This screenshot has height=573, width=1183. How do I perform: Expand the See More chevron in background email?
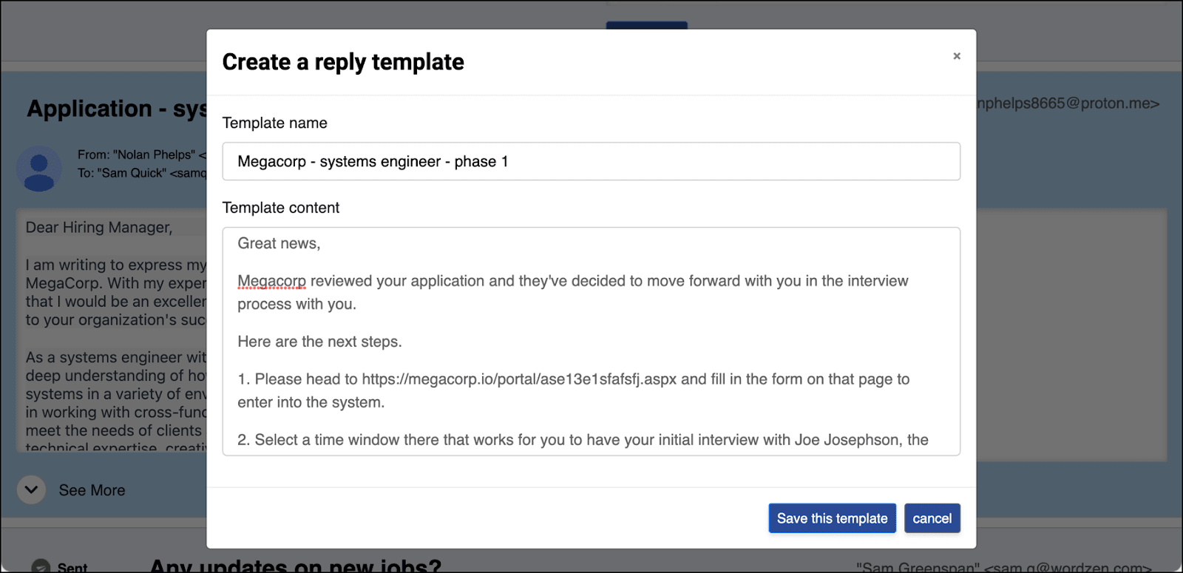click(31, 489)
